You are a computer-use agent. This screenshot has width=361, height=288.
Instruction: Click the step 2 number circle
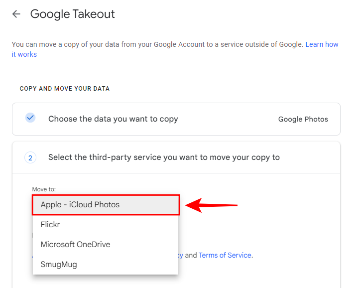coord(30,158)
